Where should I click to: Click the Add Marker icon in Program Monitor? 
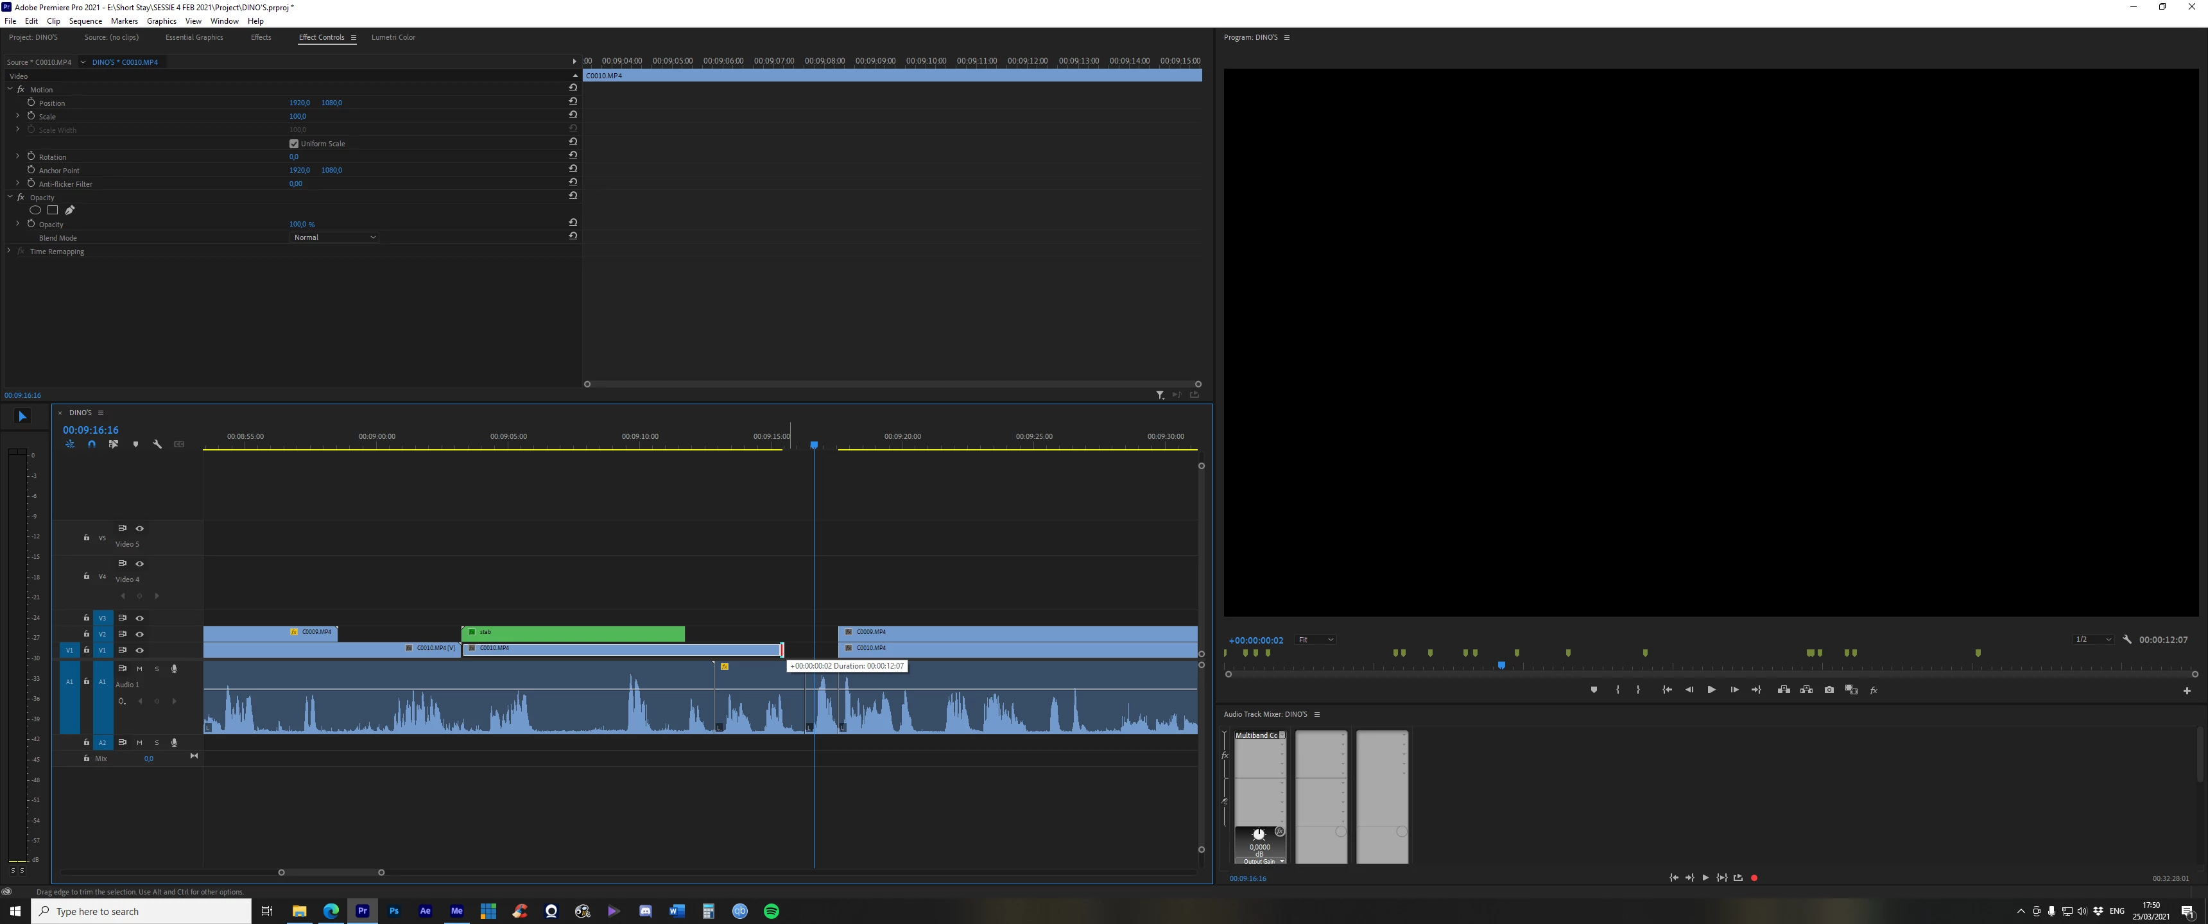1594,690
